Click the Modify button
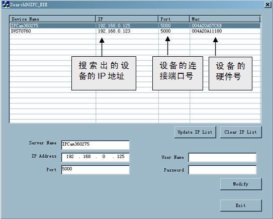This screenshot has height=219, width=273. 241,184
